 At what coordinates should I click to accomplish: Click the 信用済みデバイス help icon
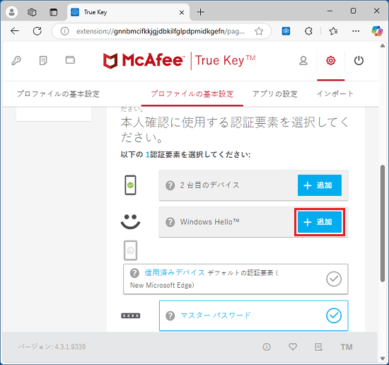pyautogui.click(x=134, y=273)
